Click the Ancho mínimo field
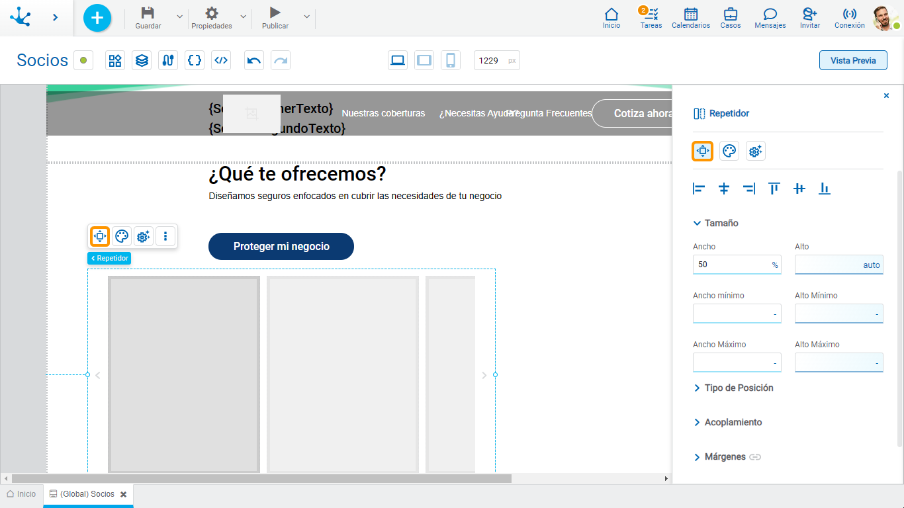This screenshot has width=904, height=508. 737,314
